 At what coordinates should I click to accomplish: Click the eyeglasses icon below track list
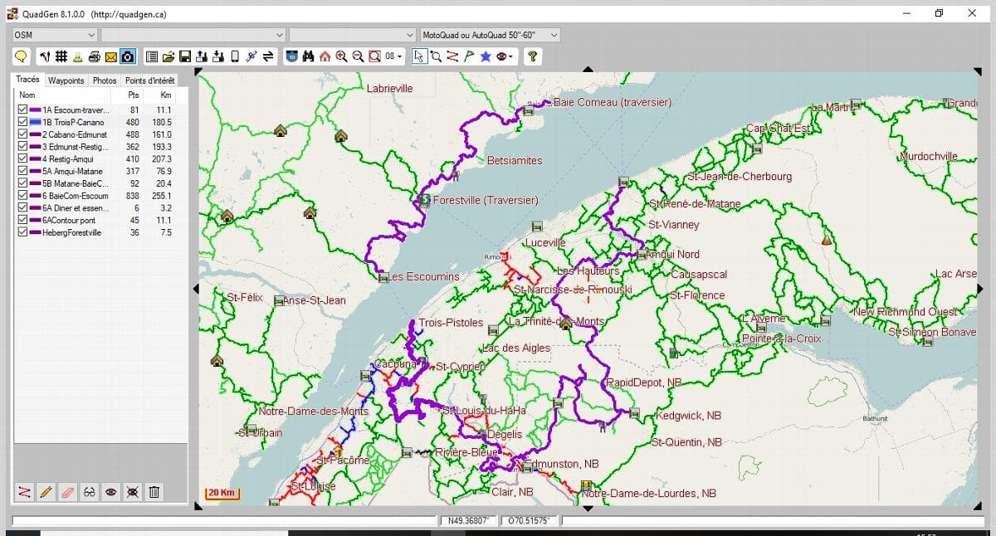pos(90,492)
